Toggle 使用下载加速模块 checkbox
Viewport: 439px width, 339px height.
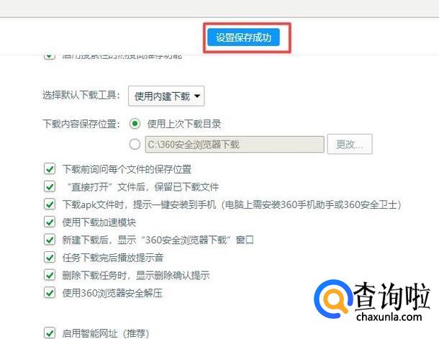[x=50, y=222]
